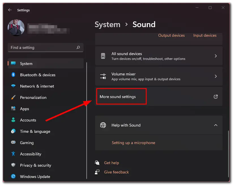Open Input devices link

[205, 35]
